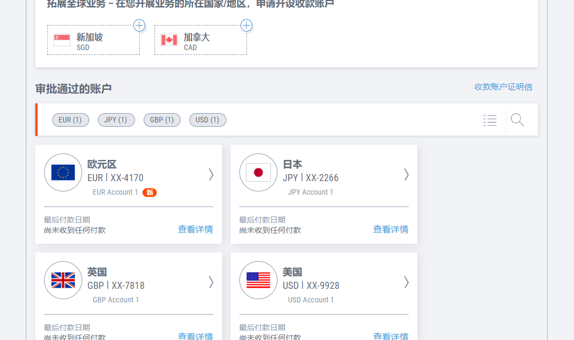This screenshot has height=340, width=574.
Task: Click the Singapore flag icon
Action: [x=62, y=40]
